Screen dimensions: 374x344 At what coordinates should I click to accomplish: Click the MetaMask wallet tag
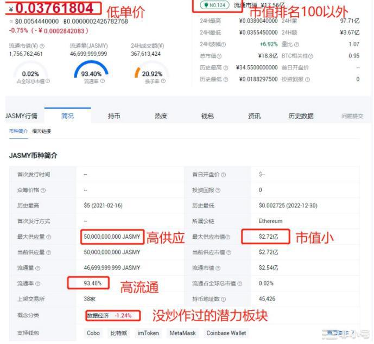click(x=182, y=333)
